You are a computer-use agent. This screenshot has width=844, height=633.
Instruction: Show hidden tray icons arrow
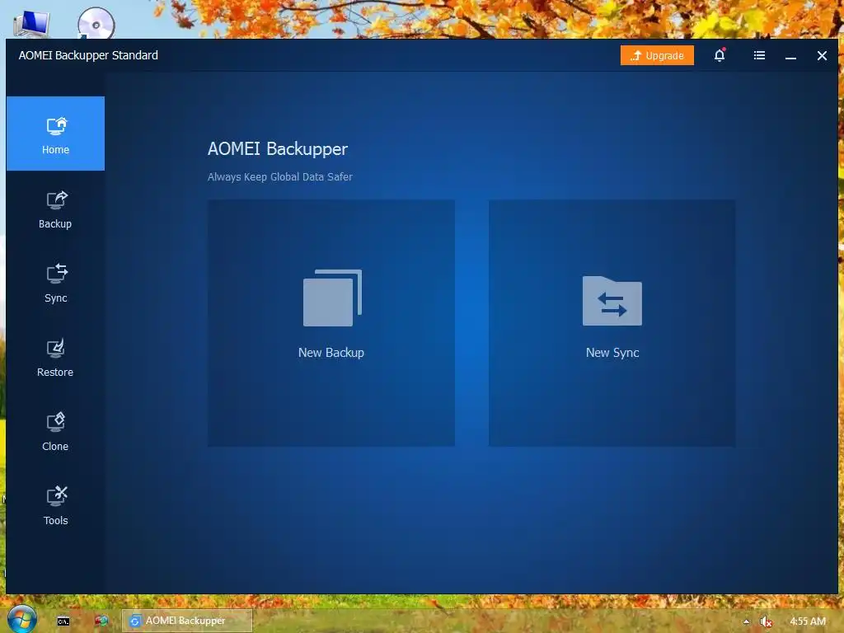click(x=746, y=621)
